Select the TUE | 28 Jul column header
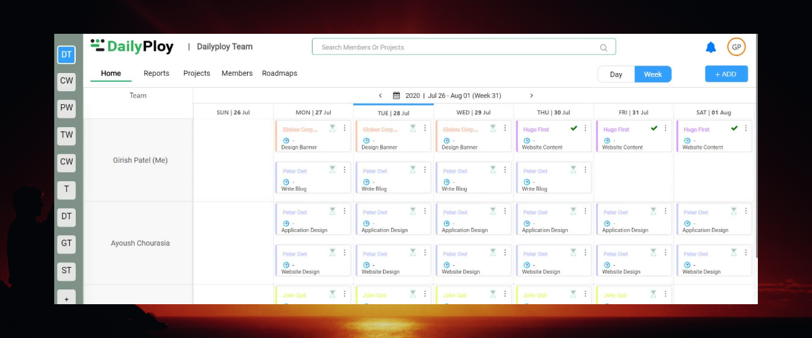Screen dimensions: 812x338 point(393,113)
